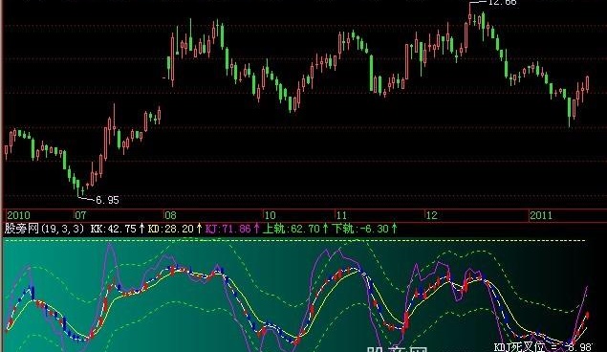Select the purple "KJ:71.86" indicator value

(228, 229)
